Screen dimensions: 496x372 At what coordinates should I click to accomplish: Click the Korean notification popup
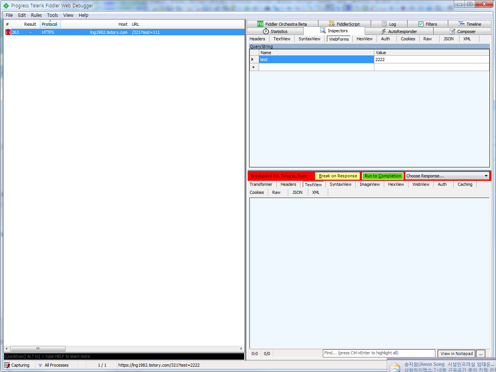pos(441,365)
